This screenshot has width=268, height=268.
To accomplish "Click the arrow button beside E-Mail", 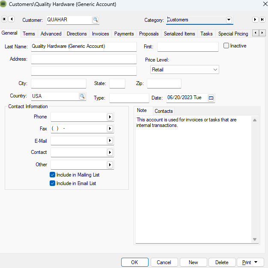I will tap(110, 141).
